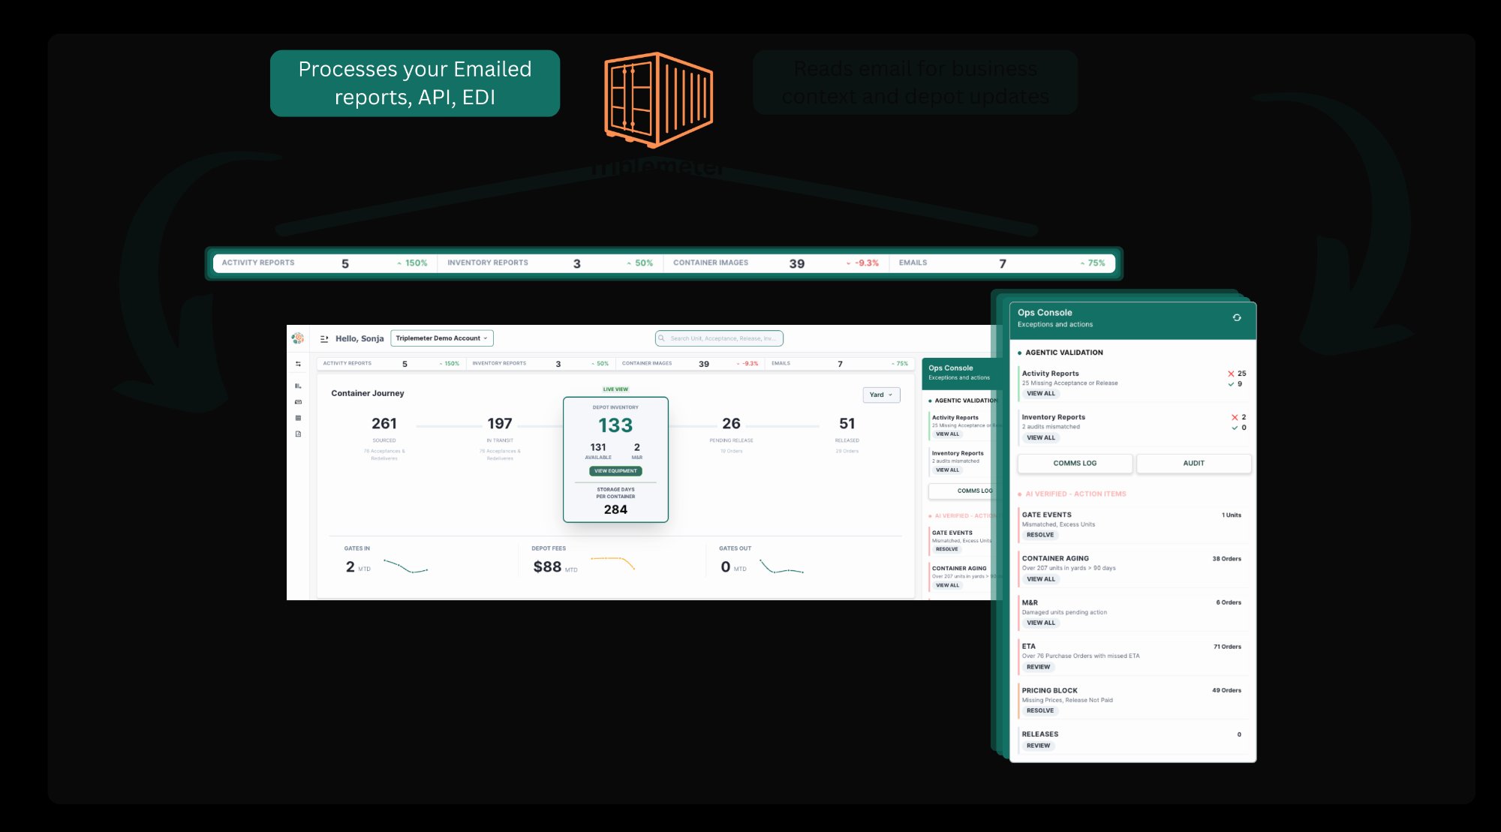Resolve the Gate Events item
This screenshot has height=832, width=1501.
1039,535
